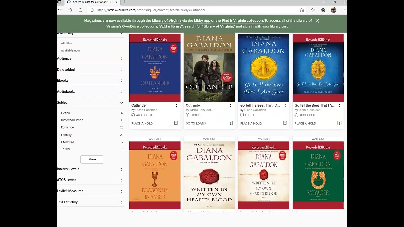Expand the Text Difficulty filter

pos(90,202)
